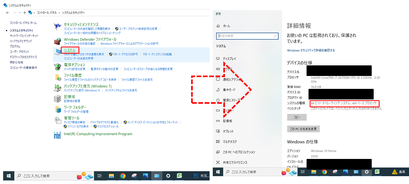Screen dimensions: 409x184
Task: Click ユーザー アカウント制御設定の変更 link
Action: 138,29
